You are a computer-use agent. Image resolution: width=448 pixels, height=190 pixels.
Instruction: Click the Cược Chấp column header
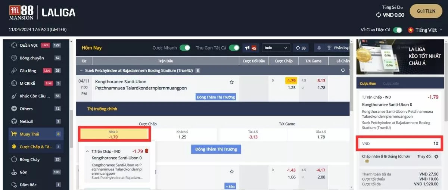coord(284,61)
